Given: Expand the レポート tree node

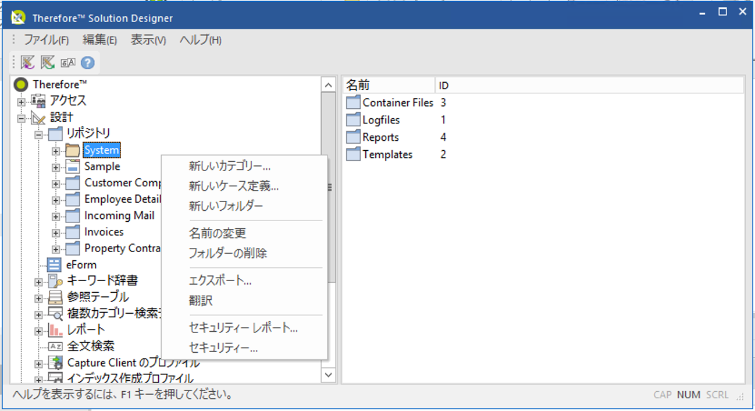Looking at the screenshot, I should (x=38, y=331).
